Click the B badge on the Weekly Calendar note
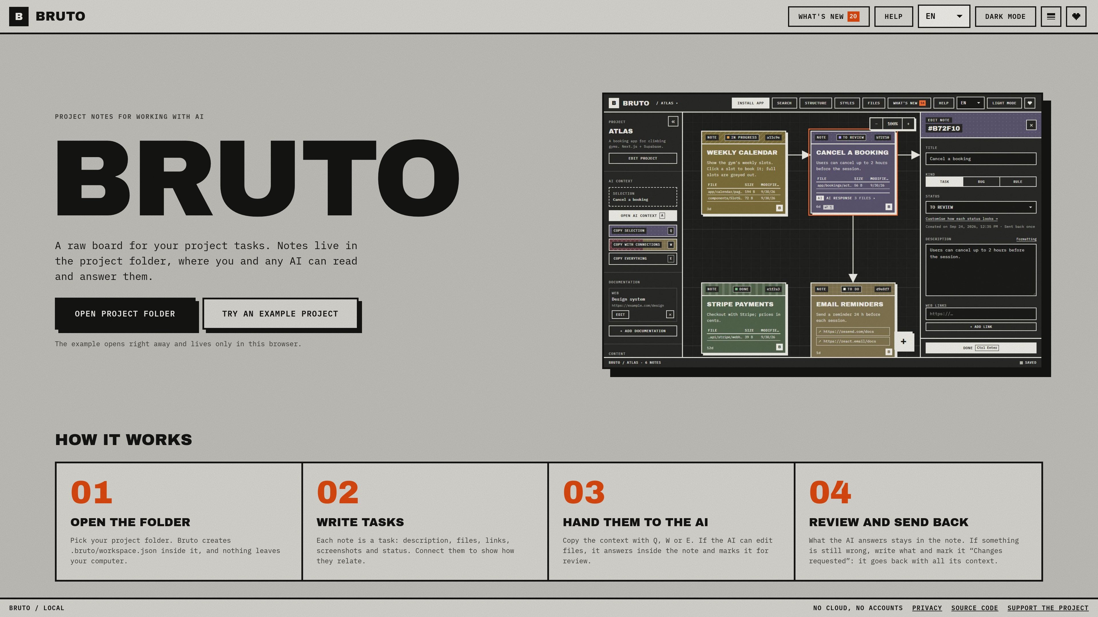Image resolution: width=1098 pixels, height=617 pixels. [x=779, y=208]
